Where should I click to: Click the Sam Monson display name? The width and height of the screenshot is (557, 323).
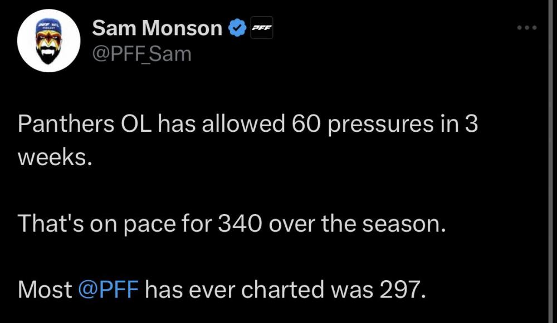coord(157,28)
